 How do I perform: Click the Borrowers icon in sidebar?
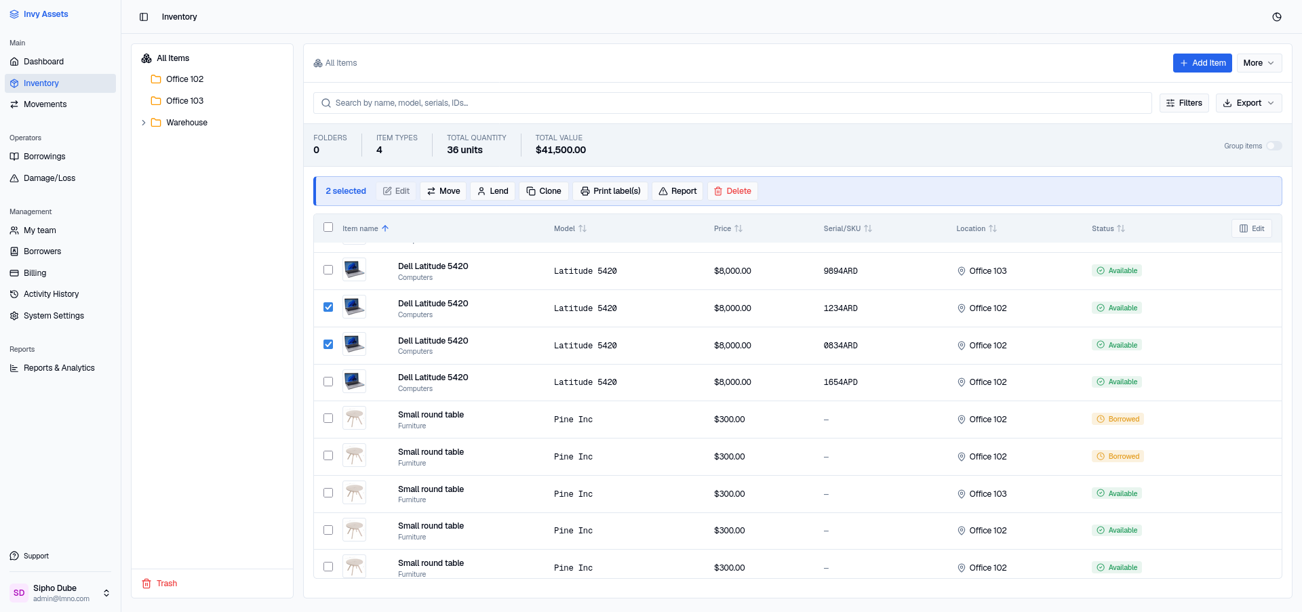[14, 251]
